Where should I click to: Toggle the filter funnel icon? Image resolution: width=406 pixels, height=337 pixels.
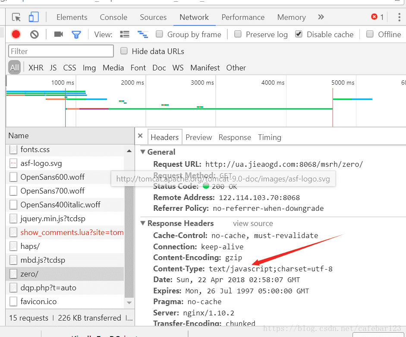pos(76,35)
